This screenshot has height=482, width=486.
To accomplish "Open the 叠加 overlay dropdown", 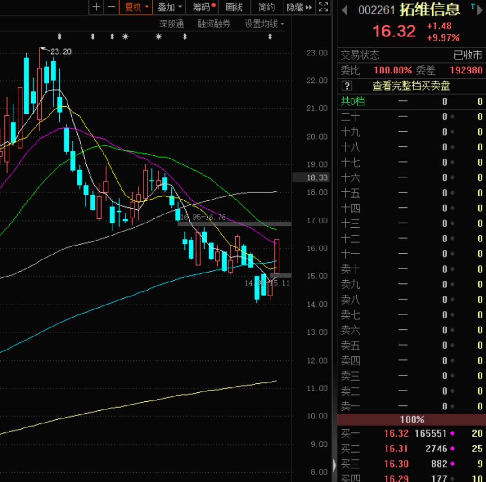I will pyautogui.click(x=169, y=7).
